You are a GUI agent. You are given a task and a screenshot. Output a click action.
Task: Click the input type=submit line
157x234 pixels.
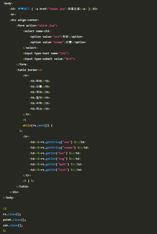[x=49, y=59]
